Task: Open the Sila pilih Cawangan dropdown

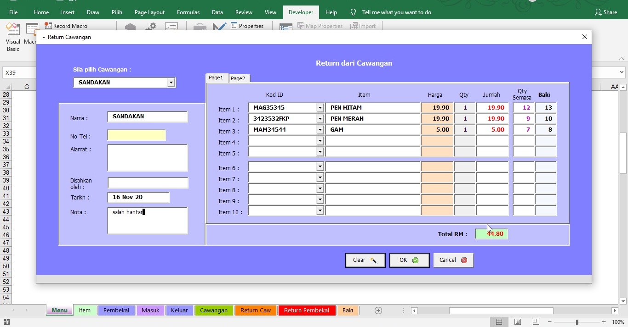Action: pos(171,83)
